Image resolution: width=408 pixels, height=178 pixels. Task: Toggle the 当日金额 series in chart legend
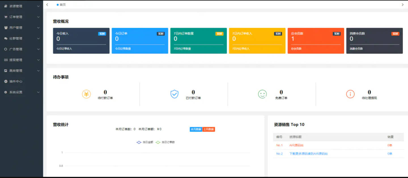coord(145,142)
